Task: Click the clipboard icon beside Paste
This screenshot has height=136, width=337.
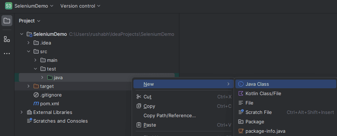Action: coord(139,125)
